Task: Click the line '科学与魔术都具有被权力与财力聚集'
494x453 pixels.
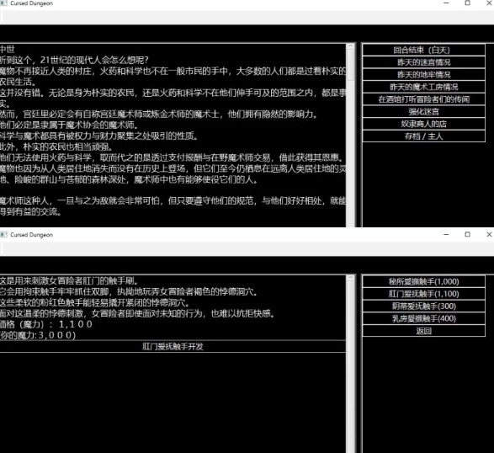Action: 99,136
